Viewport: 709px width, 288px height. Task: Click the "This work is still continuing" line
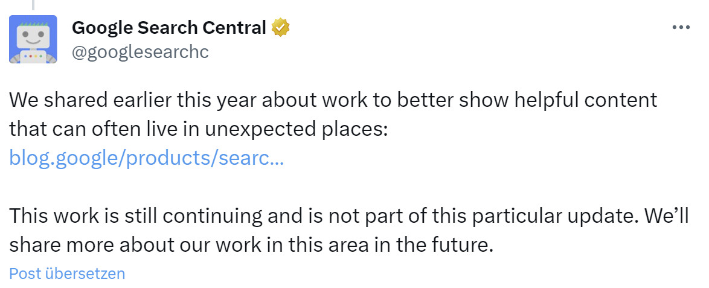[349, 216]
